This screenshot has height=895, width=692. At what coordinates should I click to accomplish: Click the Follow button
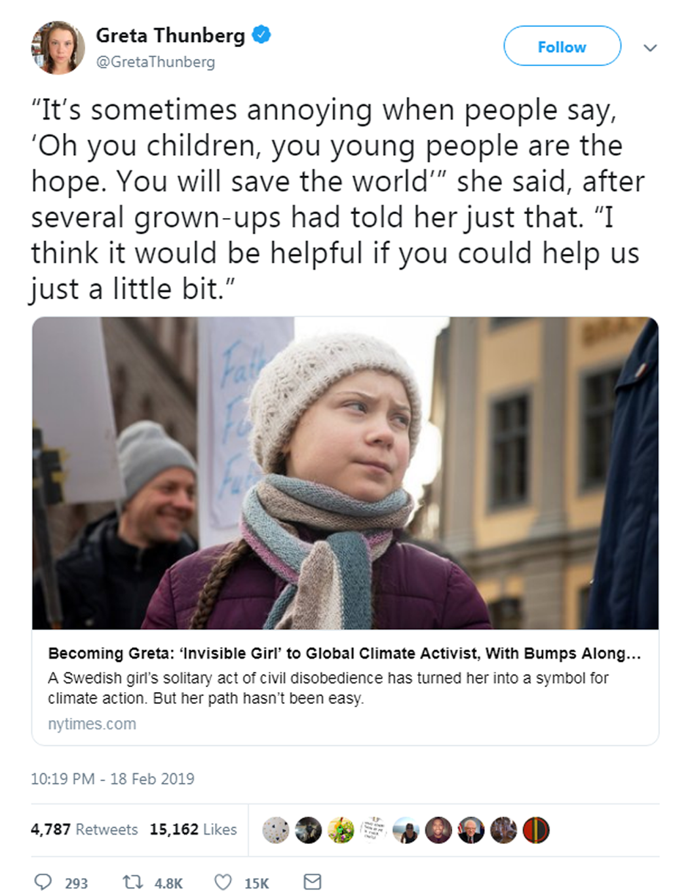[562, 46]
